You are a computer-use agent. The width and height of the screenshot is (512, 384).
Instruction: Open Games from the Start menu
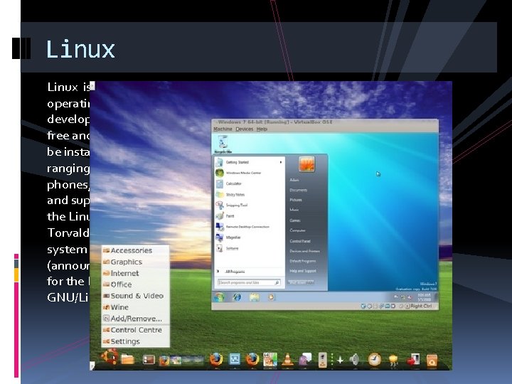(x=295, y=220)
